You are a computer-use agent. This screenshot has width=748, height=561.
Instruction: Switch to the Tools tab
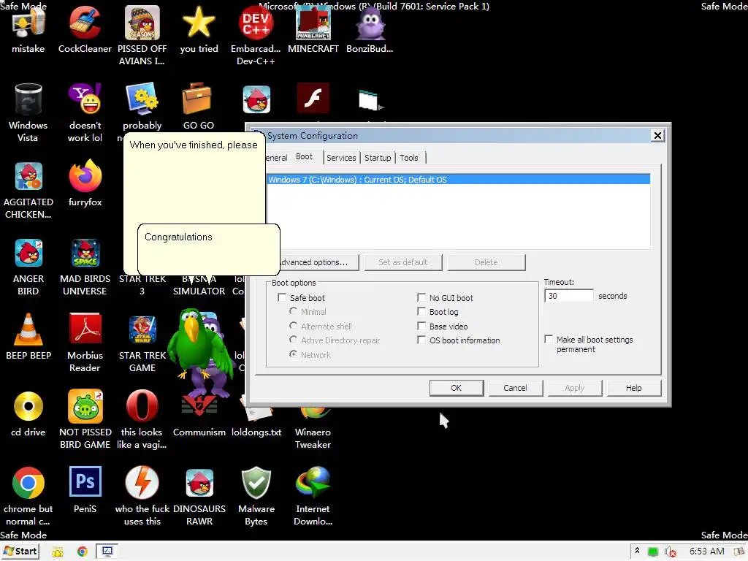click(409, 158)
